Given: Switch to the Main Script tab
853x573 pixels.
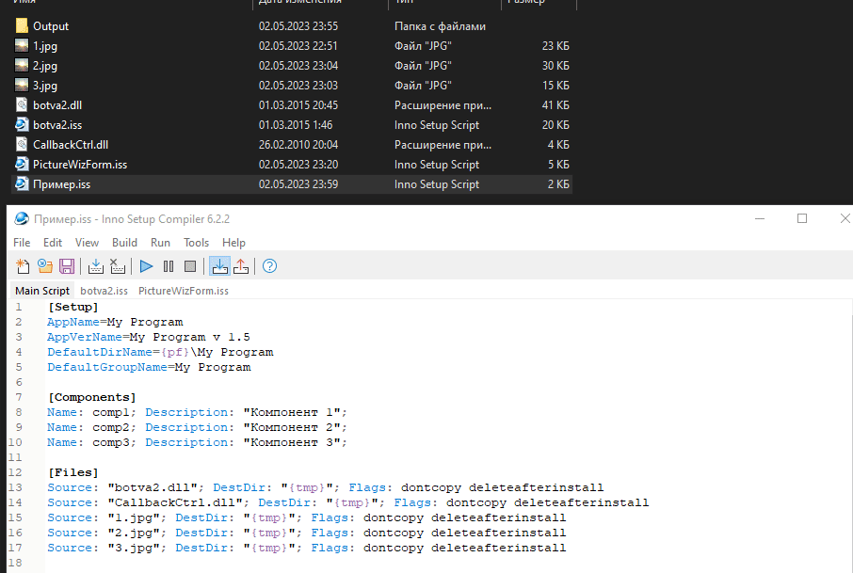Looking at the screenshot, I should point(42,291).
